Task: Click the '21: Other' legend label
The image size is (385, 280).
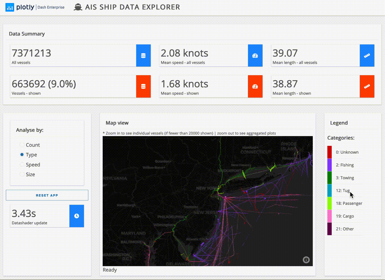Action: coord(345,229)
